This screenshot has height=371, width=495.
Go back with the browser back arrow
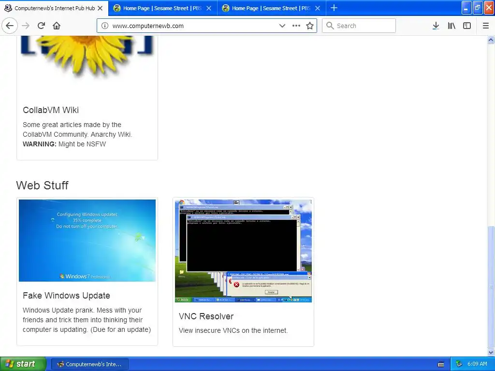pyautogui.click(x=10, y=26)
